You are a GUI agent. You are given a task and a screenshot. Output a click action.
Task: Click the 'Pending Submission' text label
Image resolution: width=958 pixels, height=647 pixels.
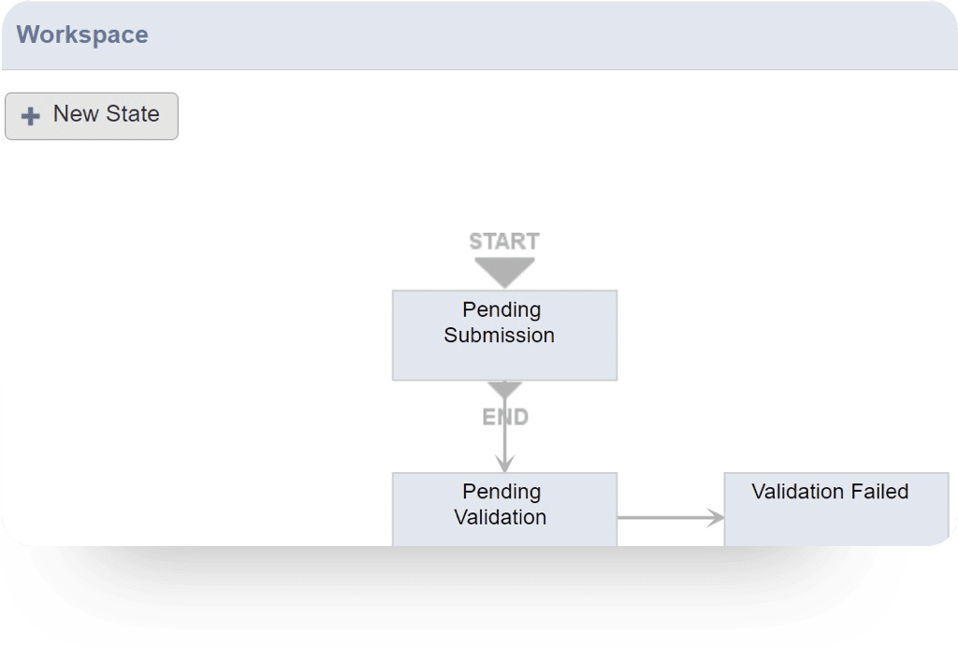500,323
